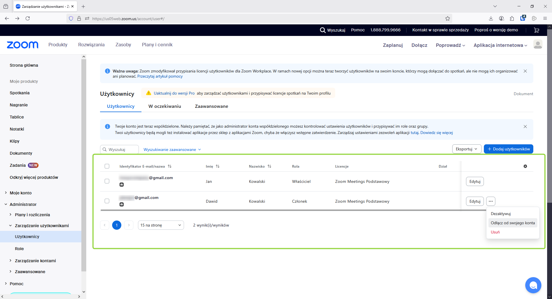Click the browser reload button
Image resolution: width=552 pixels, height=299 pixels.
[28, 18]
